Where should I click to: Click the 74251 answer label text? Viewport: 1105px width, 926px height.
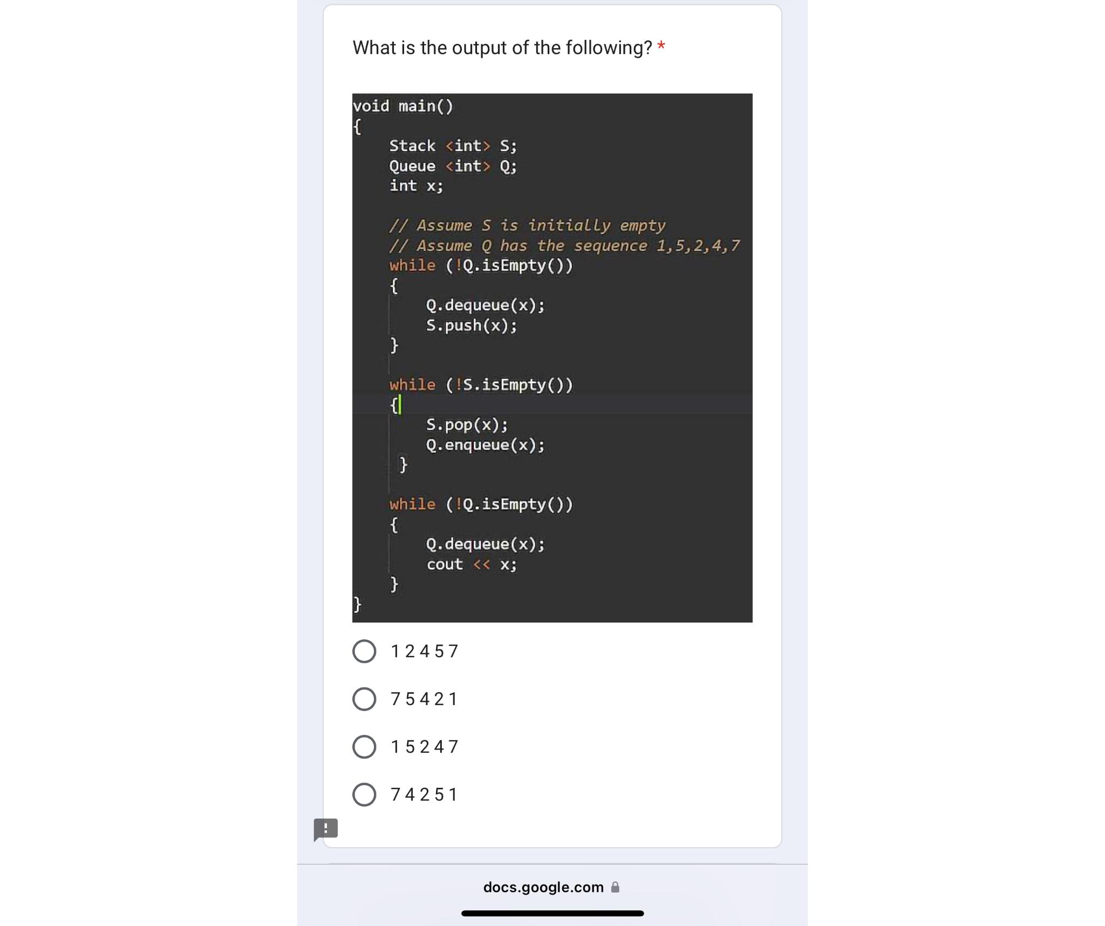(x=424, y=794)
